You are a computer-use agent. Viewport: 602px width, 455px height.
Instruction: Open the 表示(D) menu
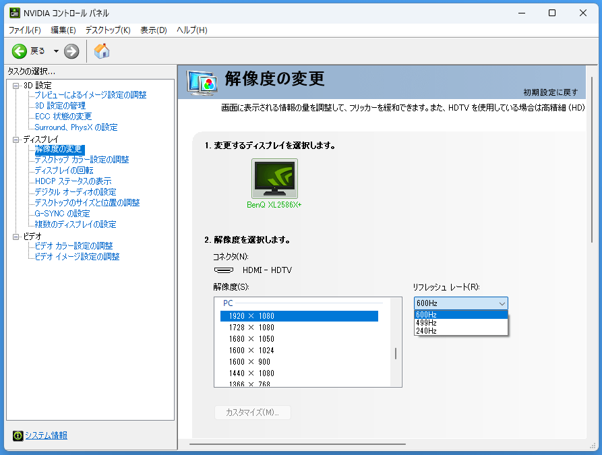[154, 30]
